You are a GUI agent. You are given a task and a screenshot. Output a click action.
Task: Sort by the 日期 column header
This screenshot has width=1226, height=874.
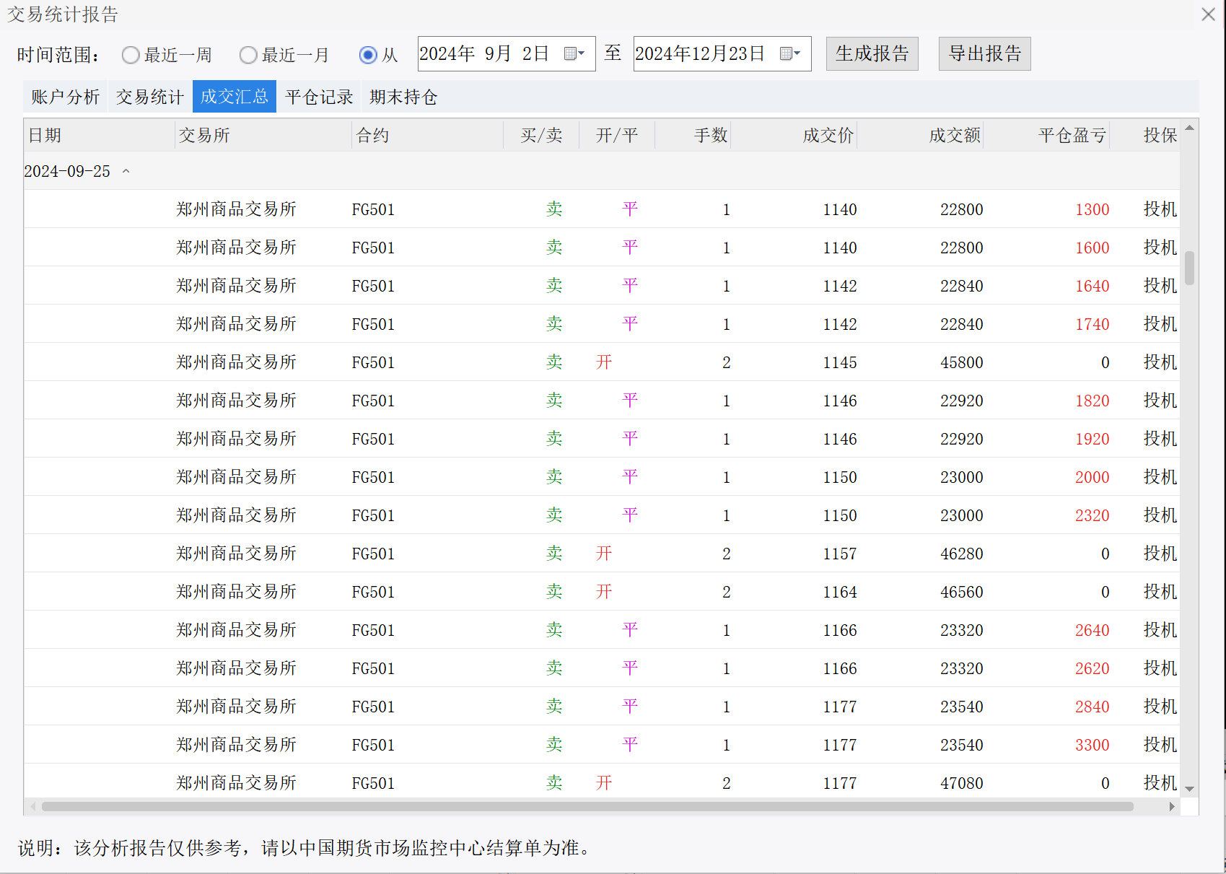[99, 135]
